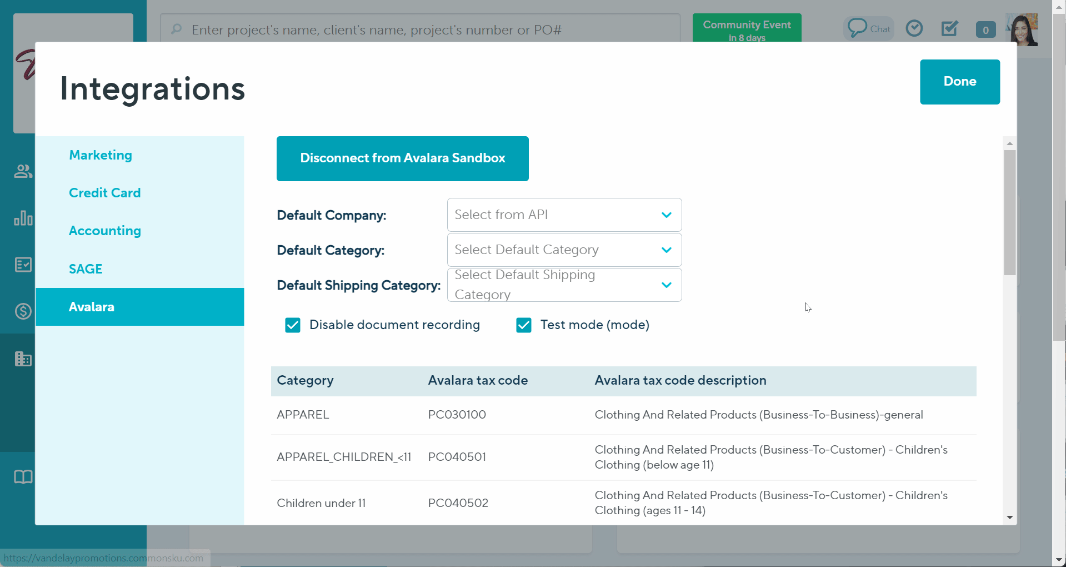Screen dimensions: 1066x567
Task: Expand the Select Default Category dropdown
Action: [x=564, y=250]
